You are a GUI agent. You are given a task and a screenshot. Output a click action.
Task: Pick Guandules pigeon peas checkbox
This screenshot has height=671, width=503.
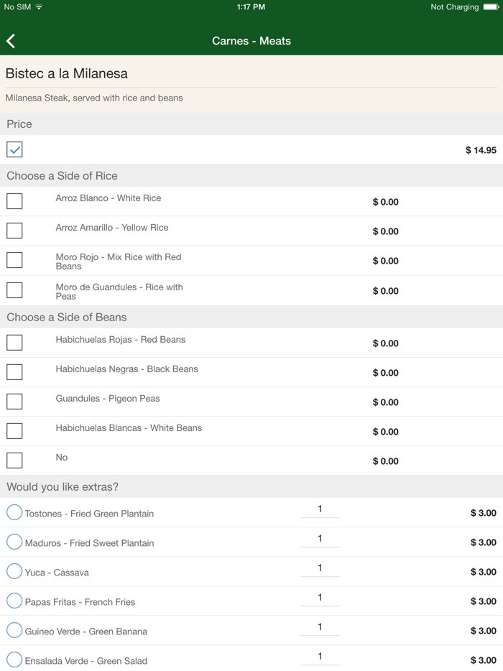tap(14, 402)
